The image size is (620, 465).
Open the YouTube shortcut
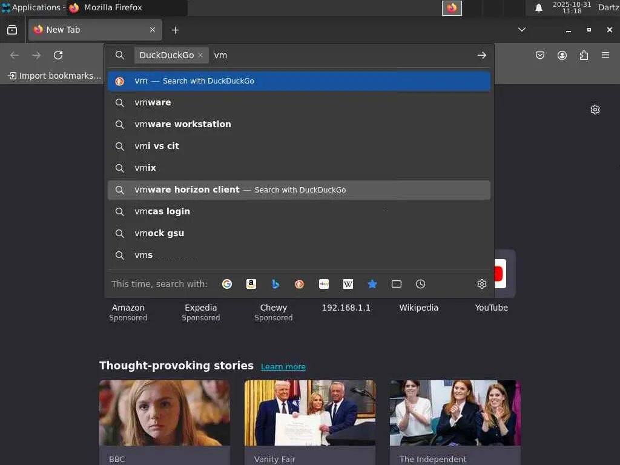492,308
